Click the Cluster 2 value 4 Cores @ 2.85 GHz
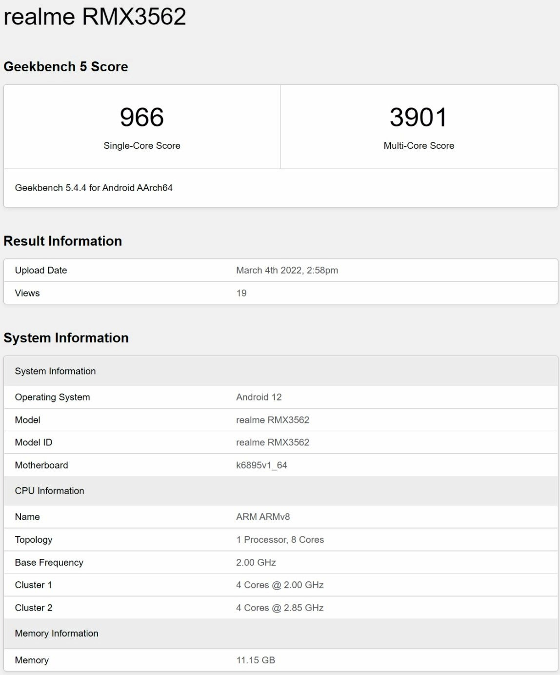The height and width of the screenshot is (675, 560). 280,608
